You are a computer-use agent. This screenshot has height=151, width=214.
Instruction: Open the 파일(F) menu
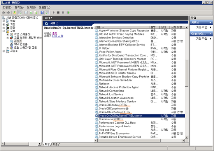coord(7,7)
